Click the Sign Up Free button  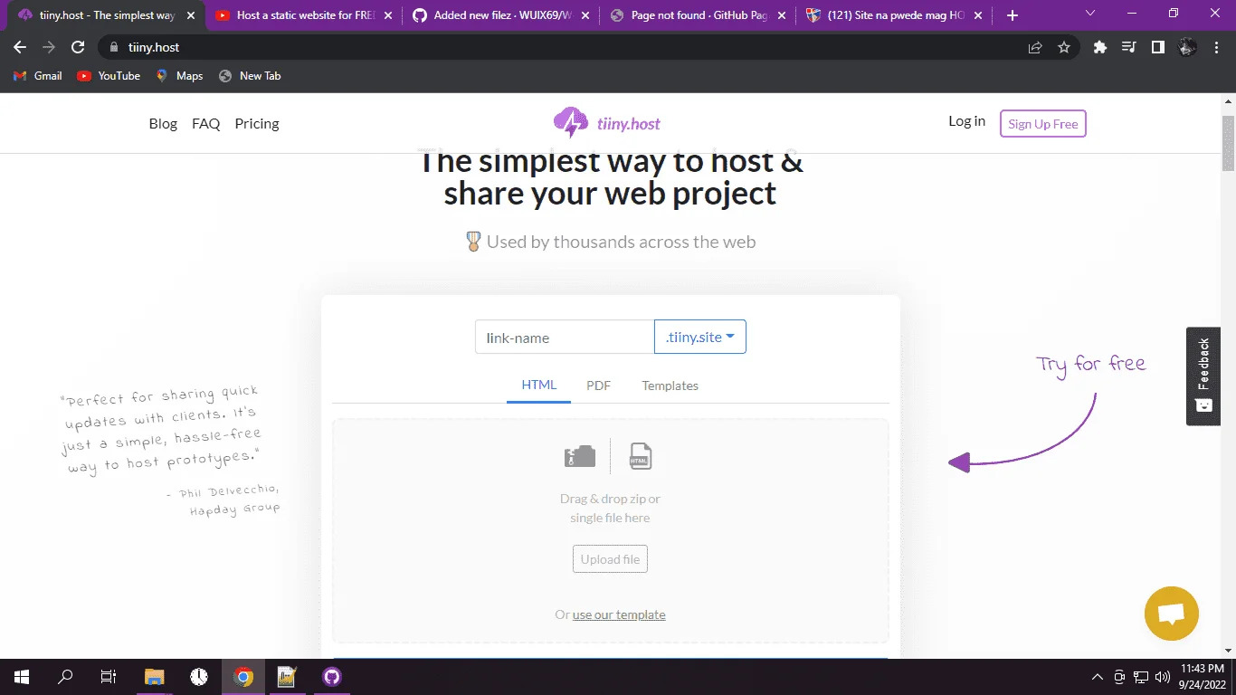1042,124
